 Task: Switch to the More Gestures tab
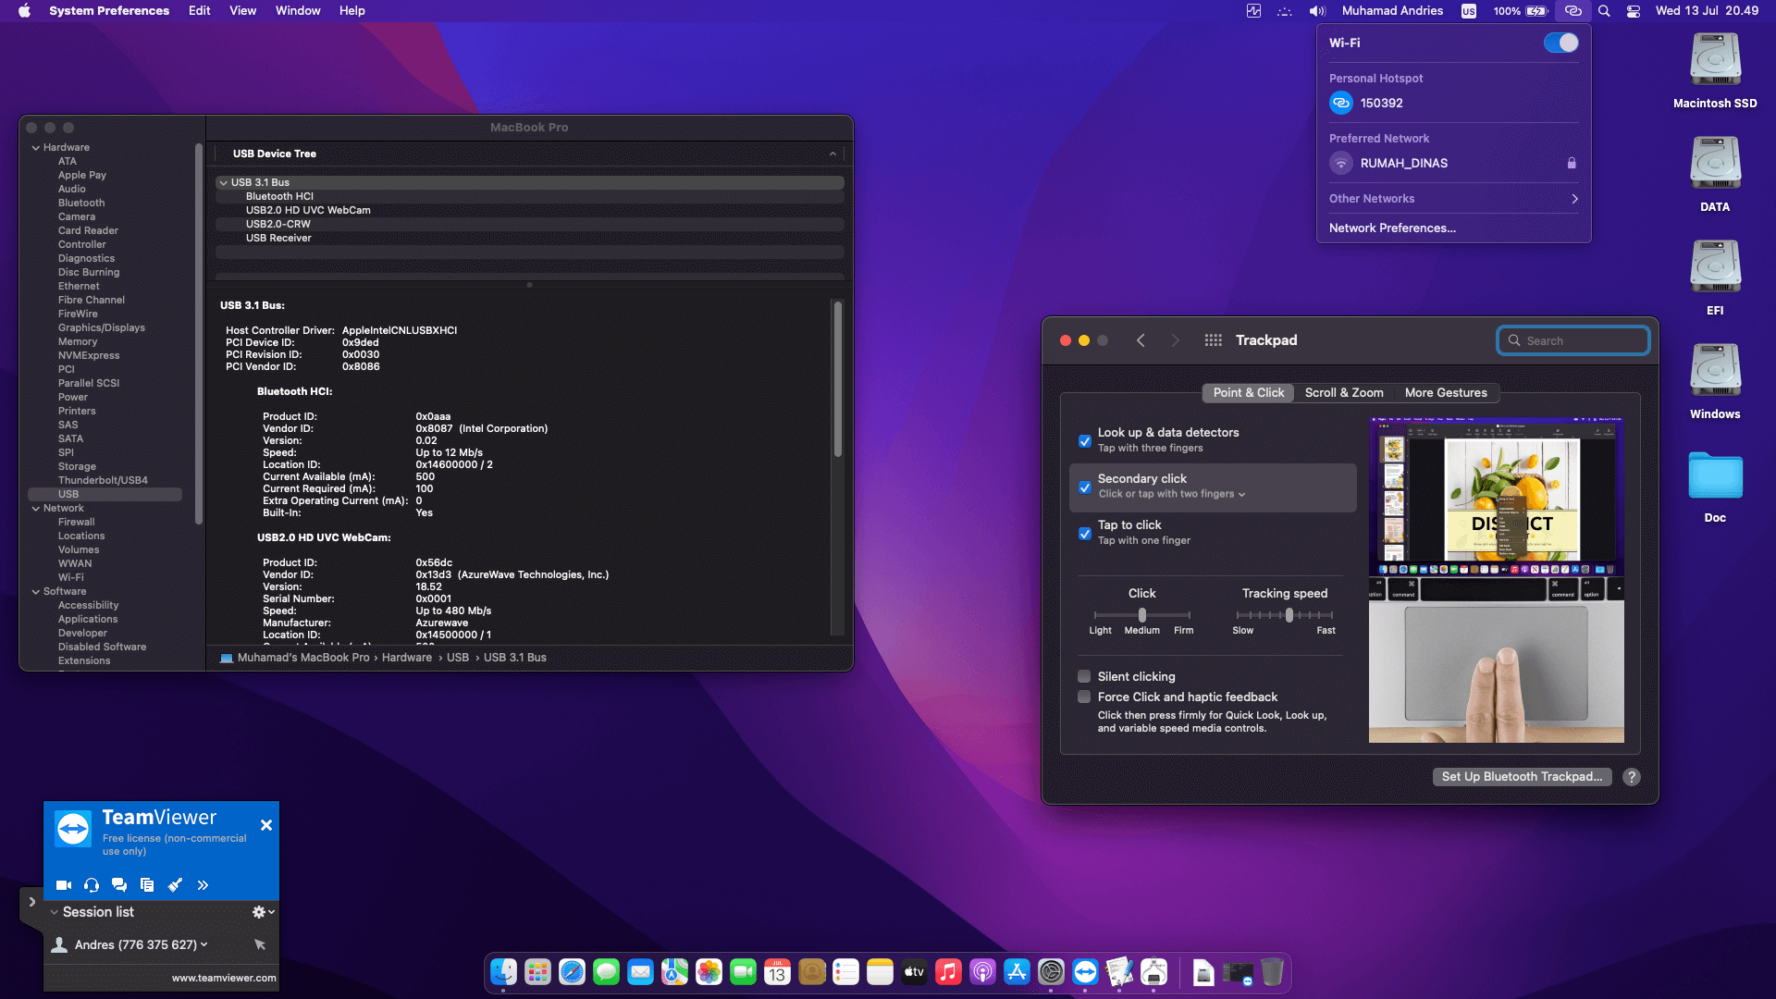click(x=1446, y=393)
